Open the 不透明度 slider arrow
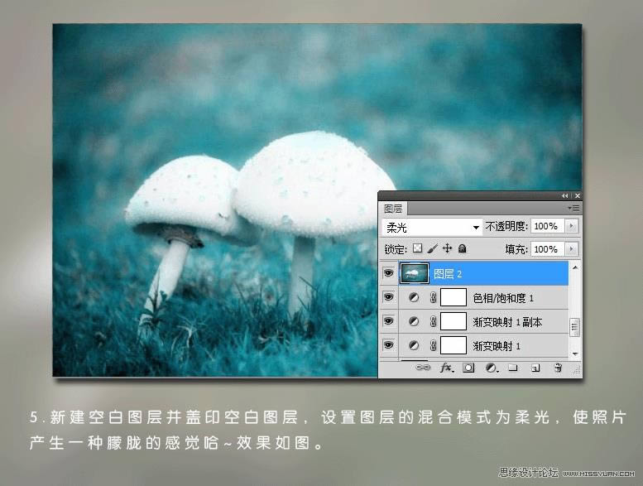 [x=571, y=226]
